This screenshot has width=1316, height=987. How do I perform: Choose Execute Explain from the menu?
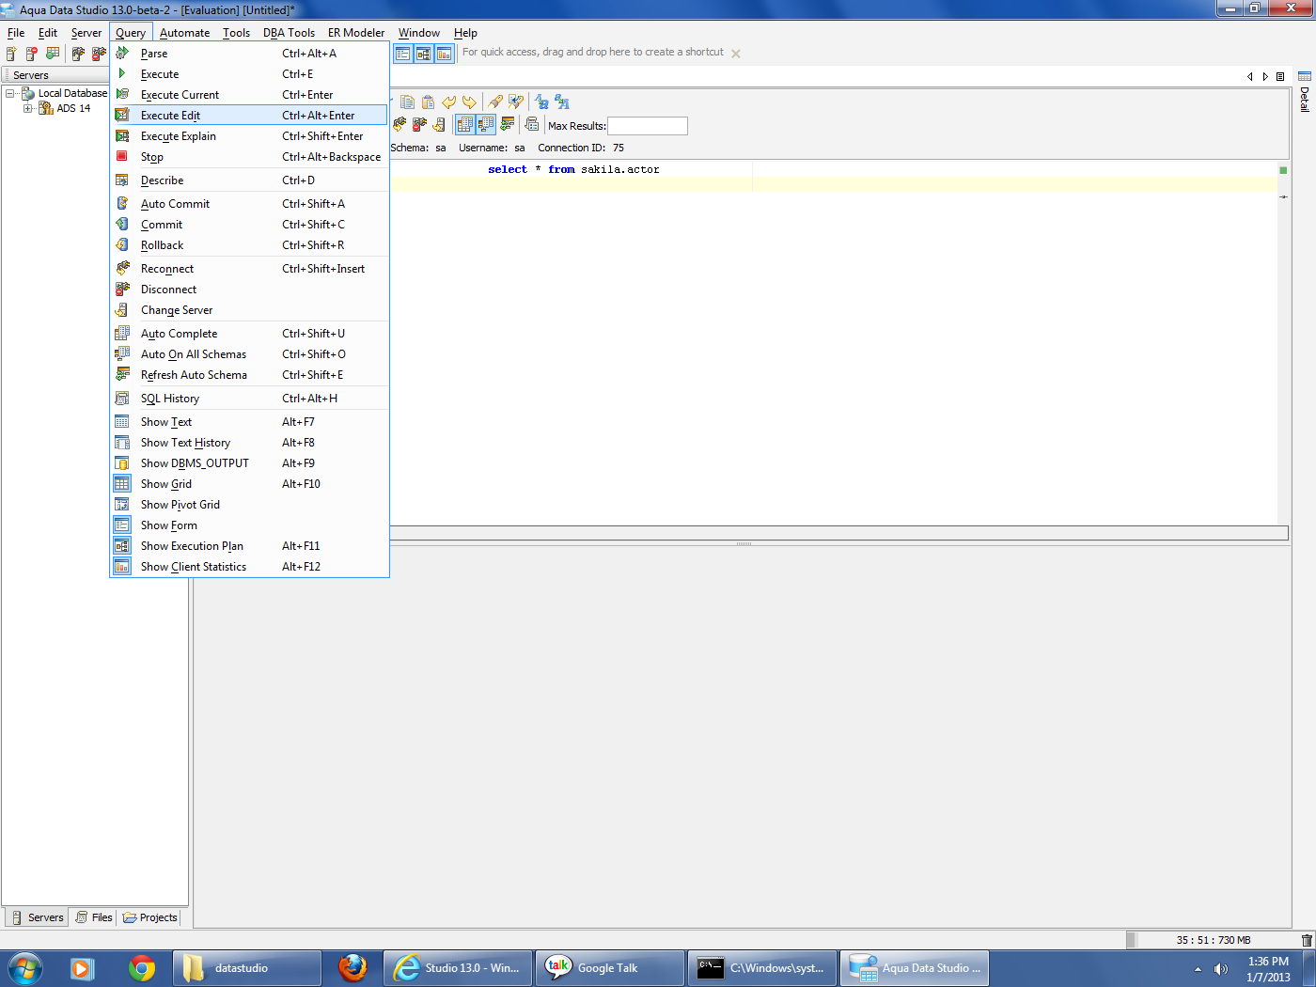click(249, 136)
